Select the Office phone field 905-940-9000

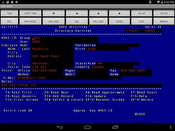coord(47,71)
